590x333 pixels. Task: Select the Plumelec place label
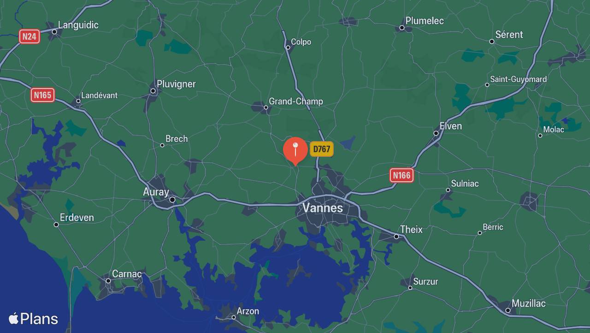pos(425,21)
